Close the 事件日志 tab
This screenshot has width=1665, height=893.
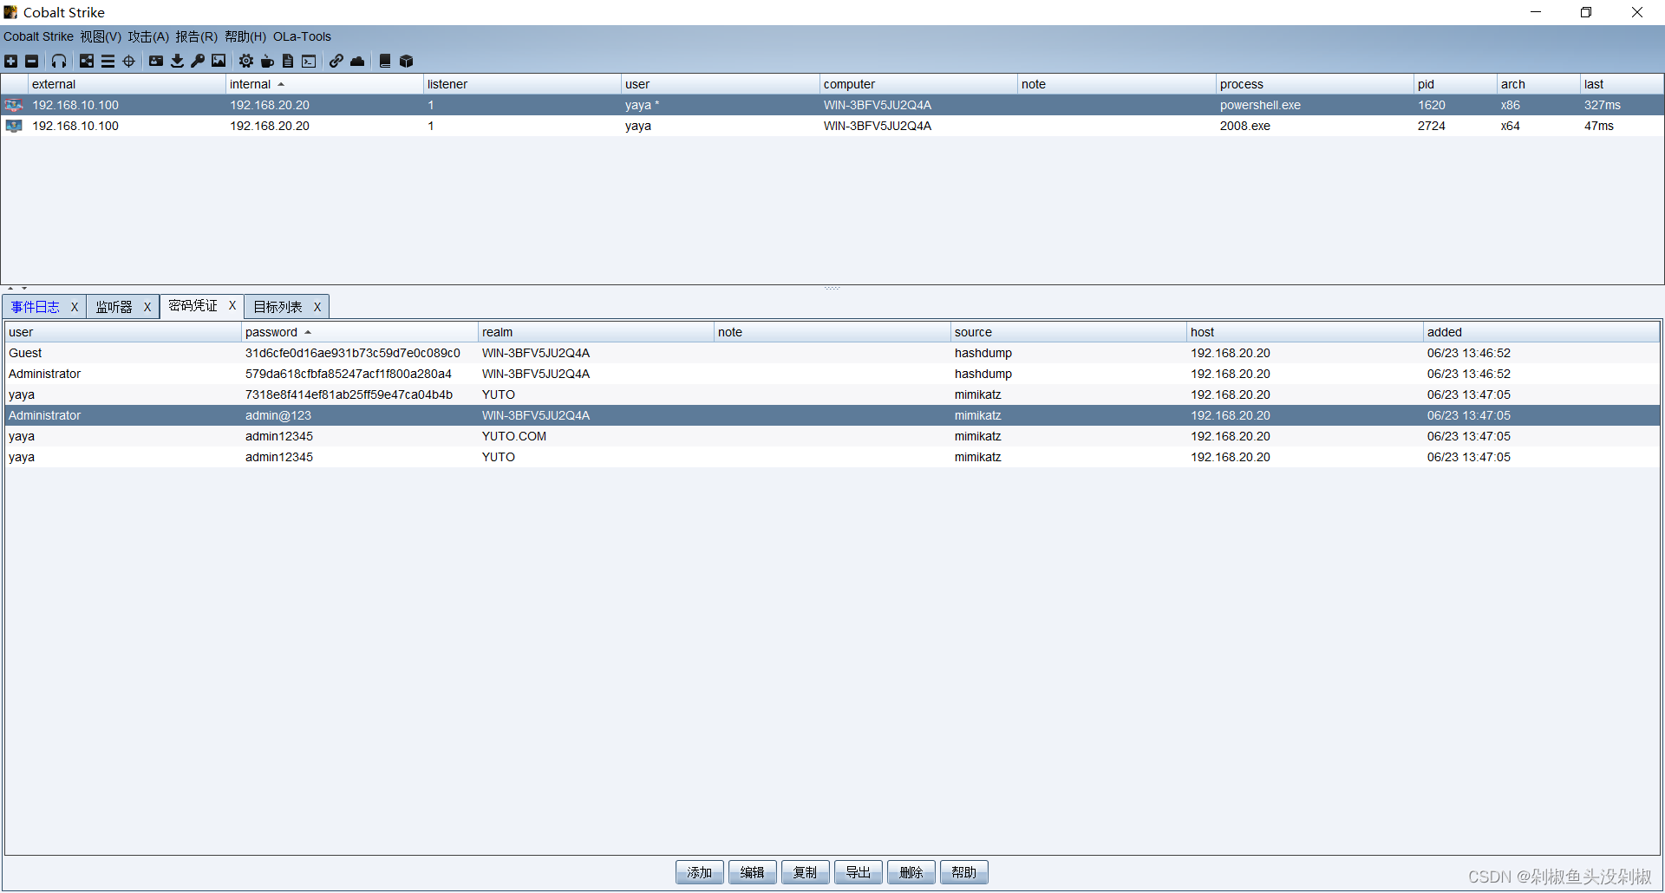coord(75,307)
